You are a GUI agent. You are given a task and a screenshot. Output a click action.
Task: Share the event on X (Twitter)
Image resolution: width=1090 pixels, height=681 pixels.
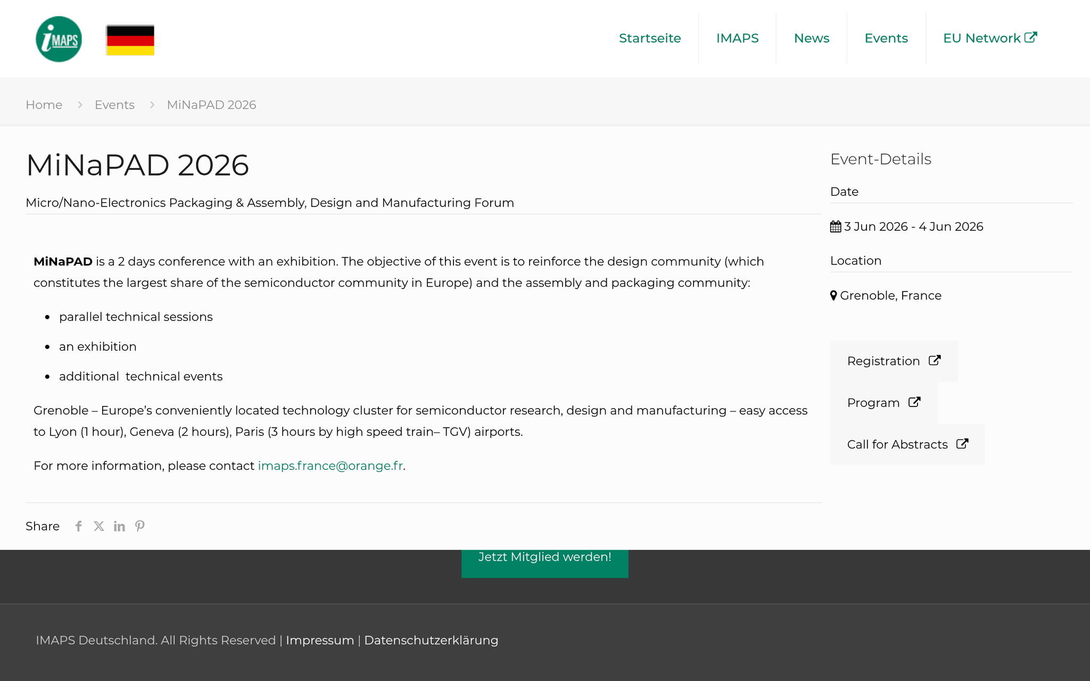click(99, 526)
